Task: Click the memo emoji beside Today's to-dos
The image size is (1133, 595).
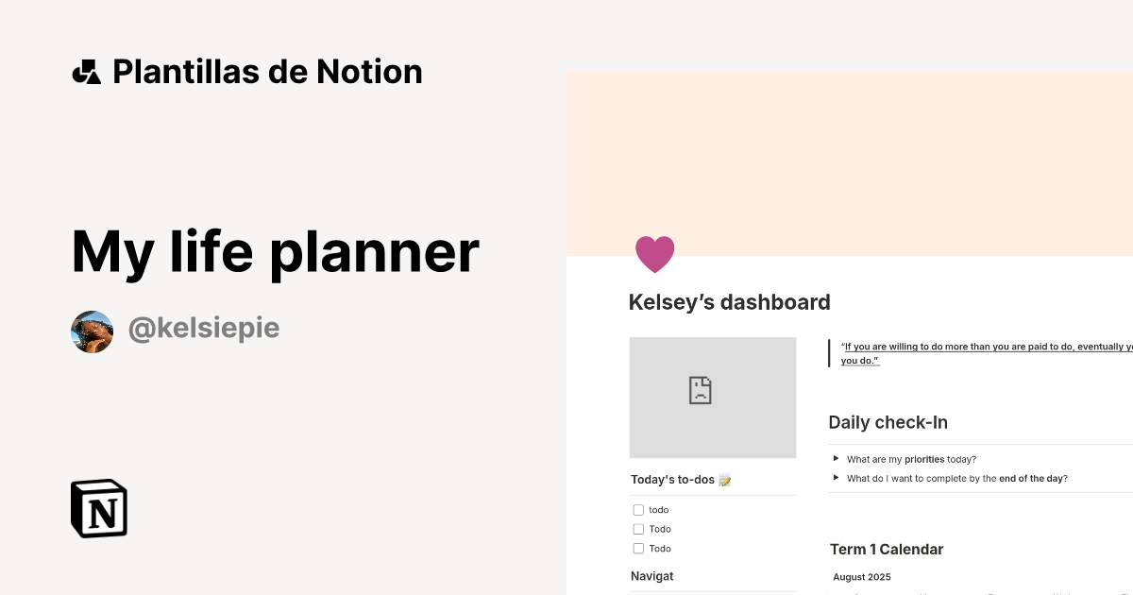Action: [x=724, y=479]
